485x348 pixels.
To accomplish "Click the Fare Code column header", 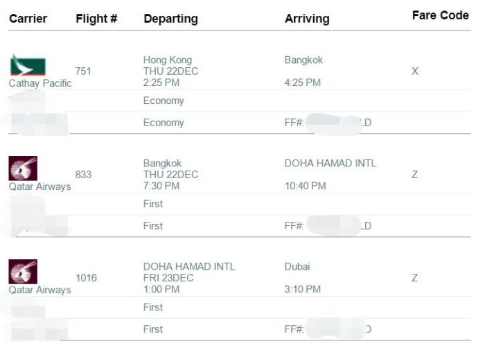I will [x=441, y=15].
